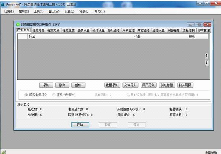The height and width of the screenshot is (154, 221).
Task: Open the 任务(F) menu
Action: 9,11
